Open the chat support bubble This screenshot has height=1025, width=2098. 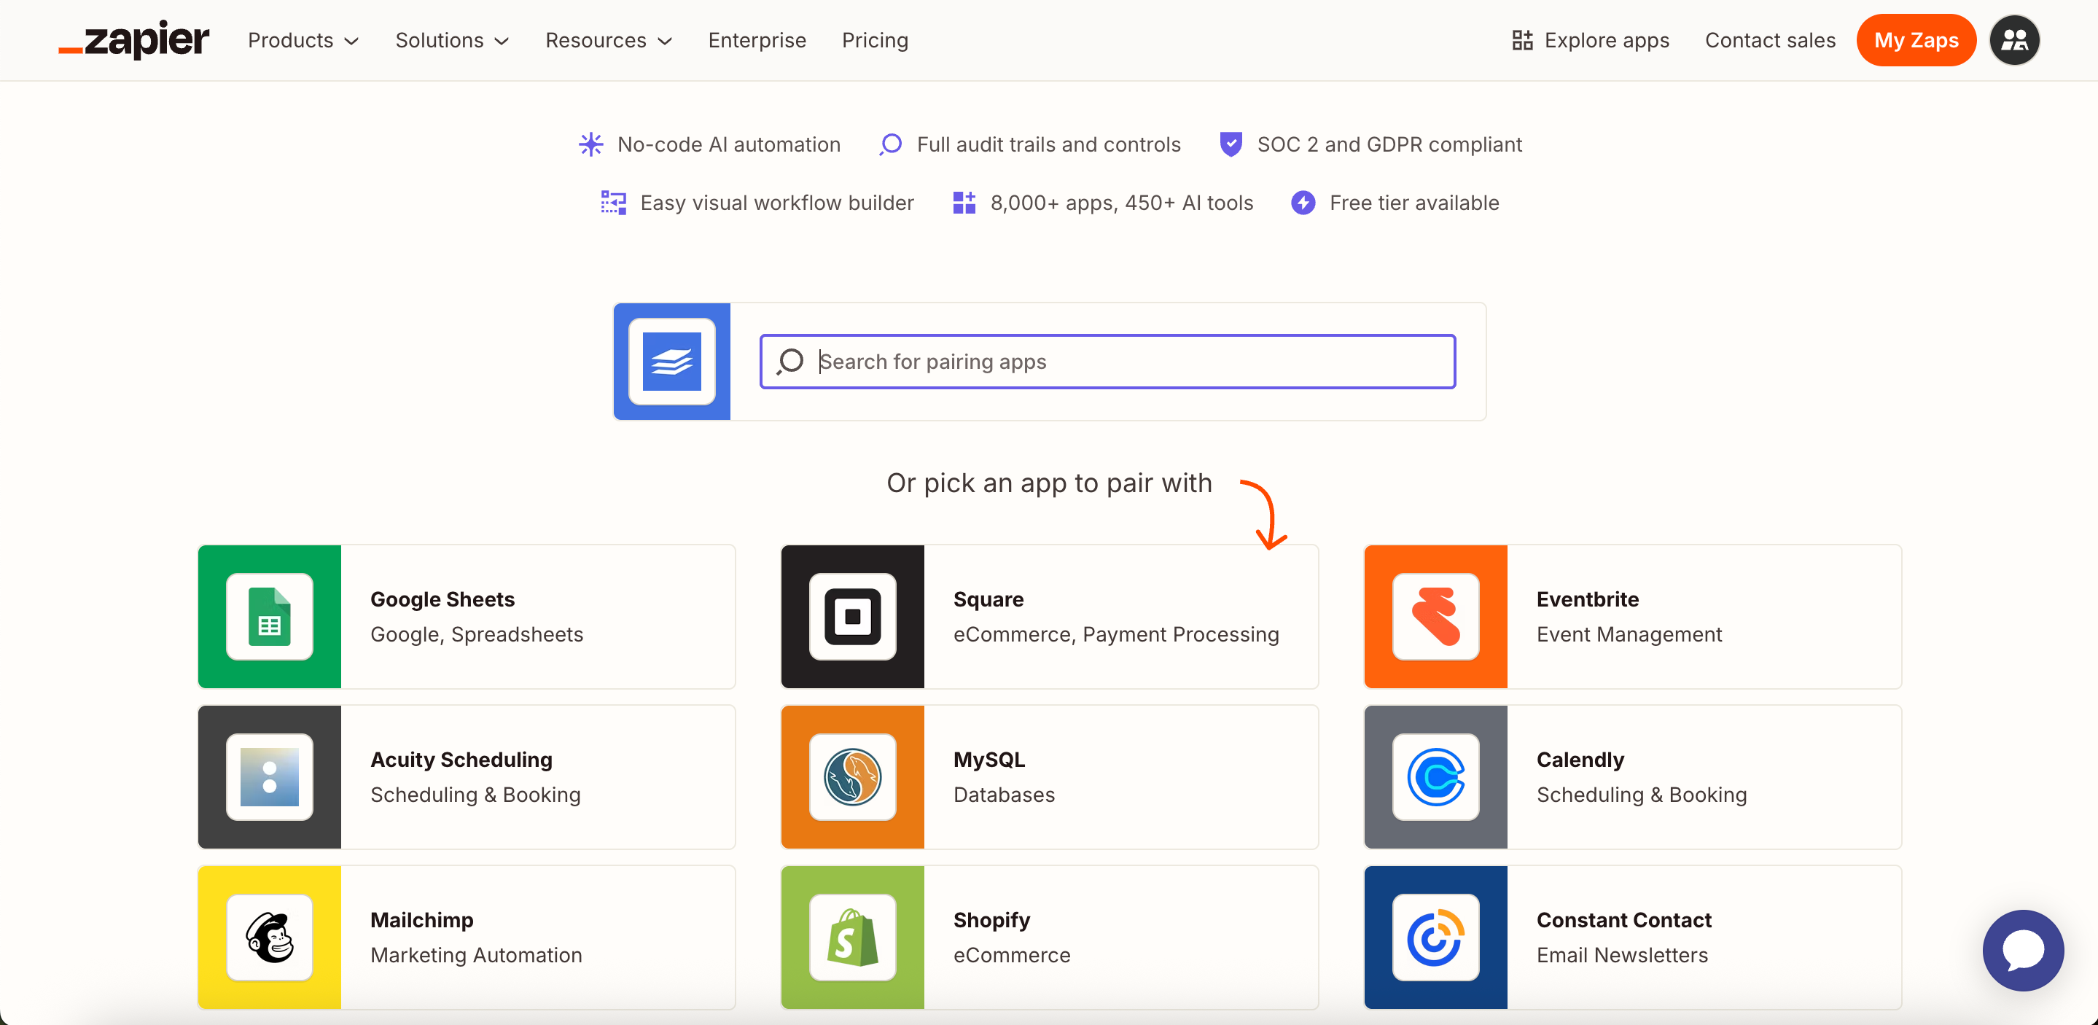(2022, 950)
